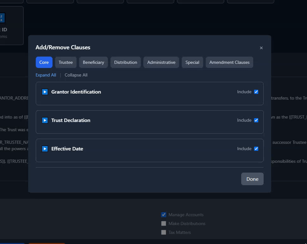Select the Special tab
This screenshot has width=307, height=244.
[192, 62]
